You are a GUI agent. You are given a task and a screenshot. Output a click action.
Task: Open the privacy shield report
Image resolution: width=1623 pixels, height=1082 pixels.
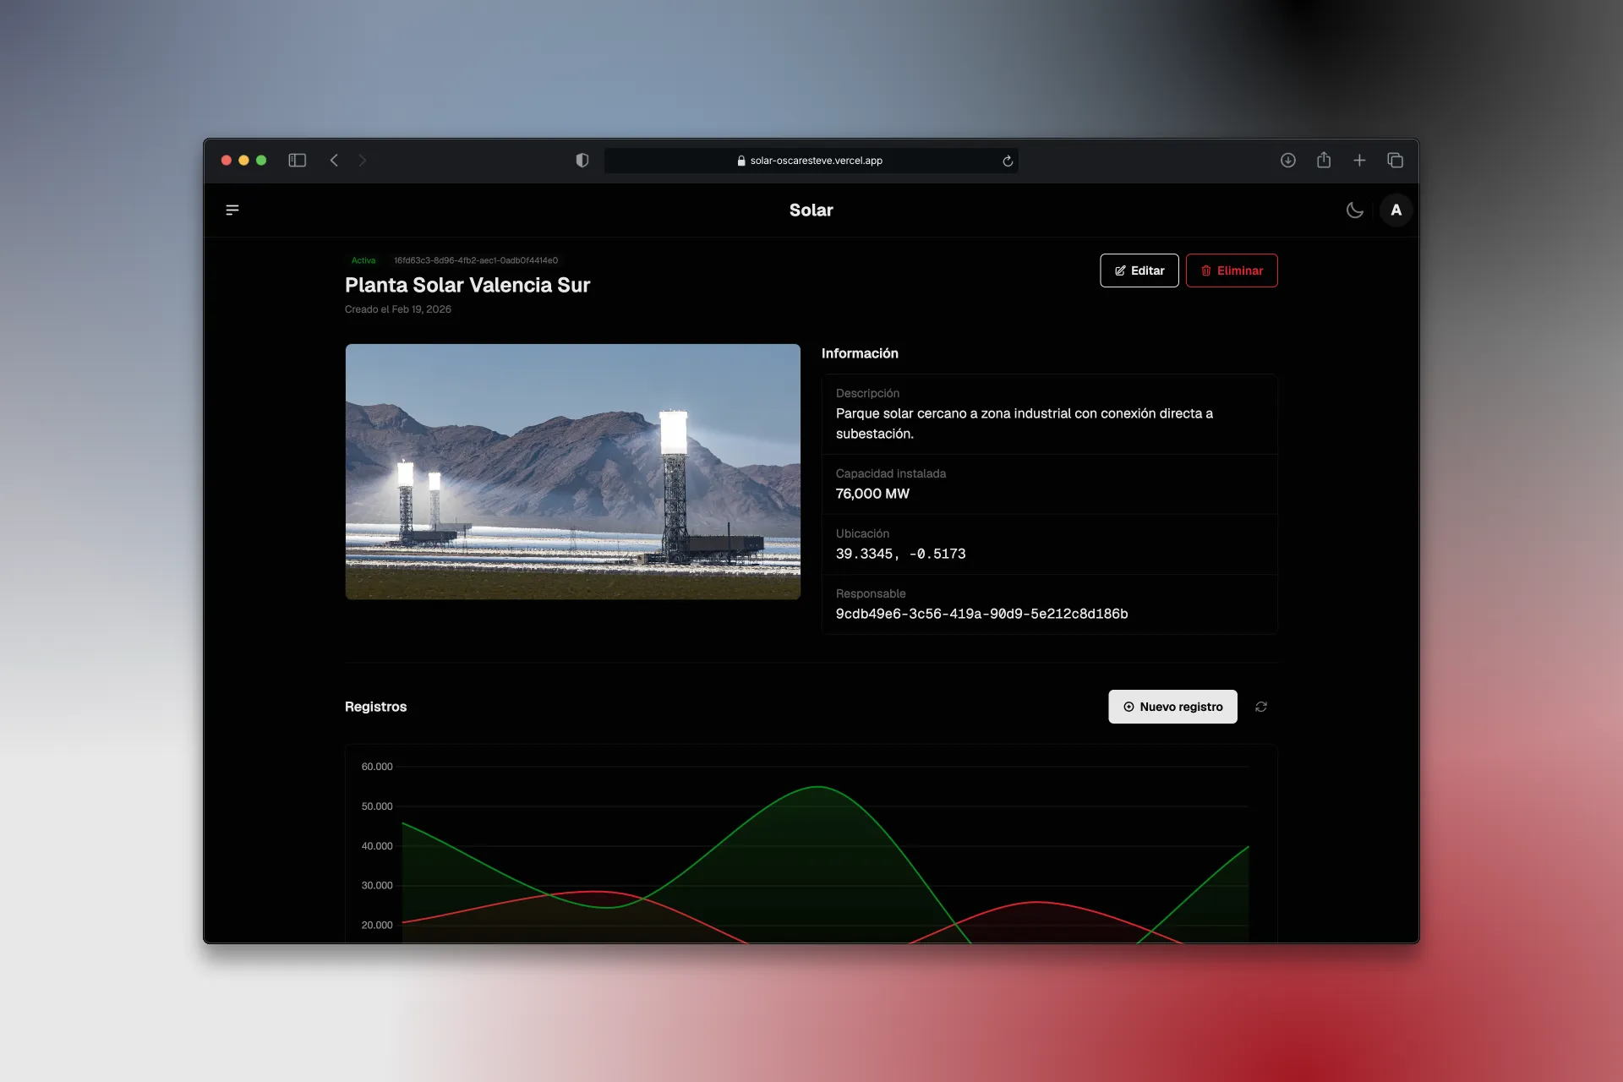coord(582,161)
